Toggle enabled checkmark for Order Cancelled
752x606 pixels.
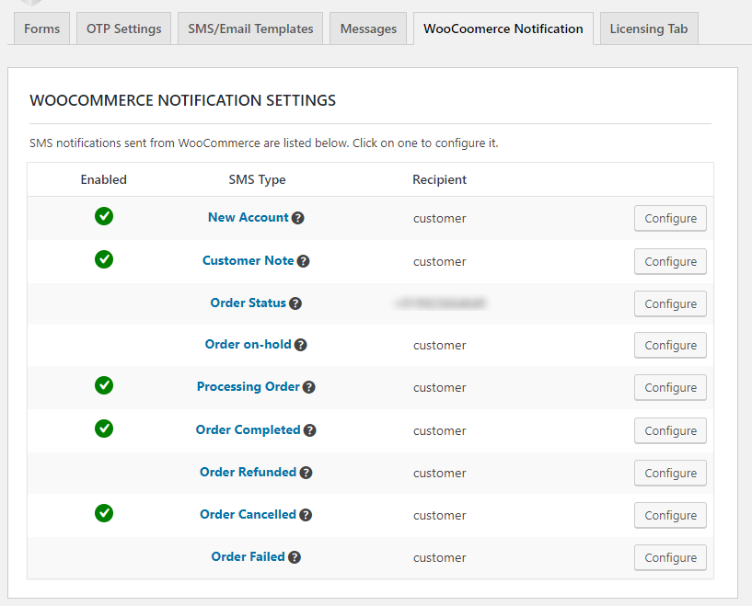[x=104, y=513]
